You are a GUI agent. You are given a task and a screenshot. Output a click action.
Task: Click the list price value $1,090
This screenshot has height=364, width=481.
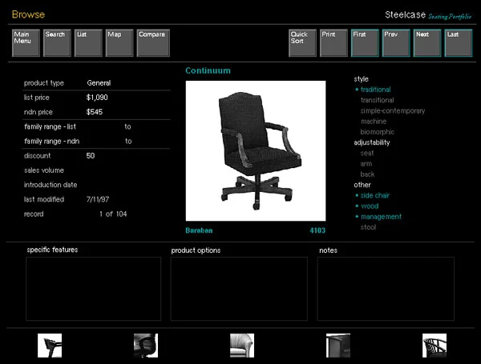[97, 98]
